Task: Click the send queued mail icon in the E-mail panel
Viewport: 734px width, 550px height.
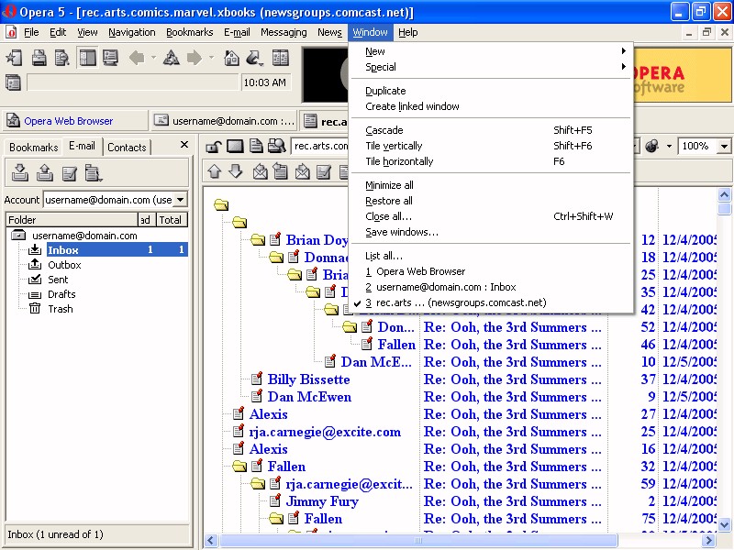Action: (44, 173)
